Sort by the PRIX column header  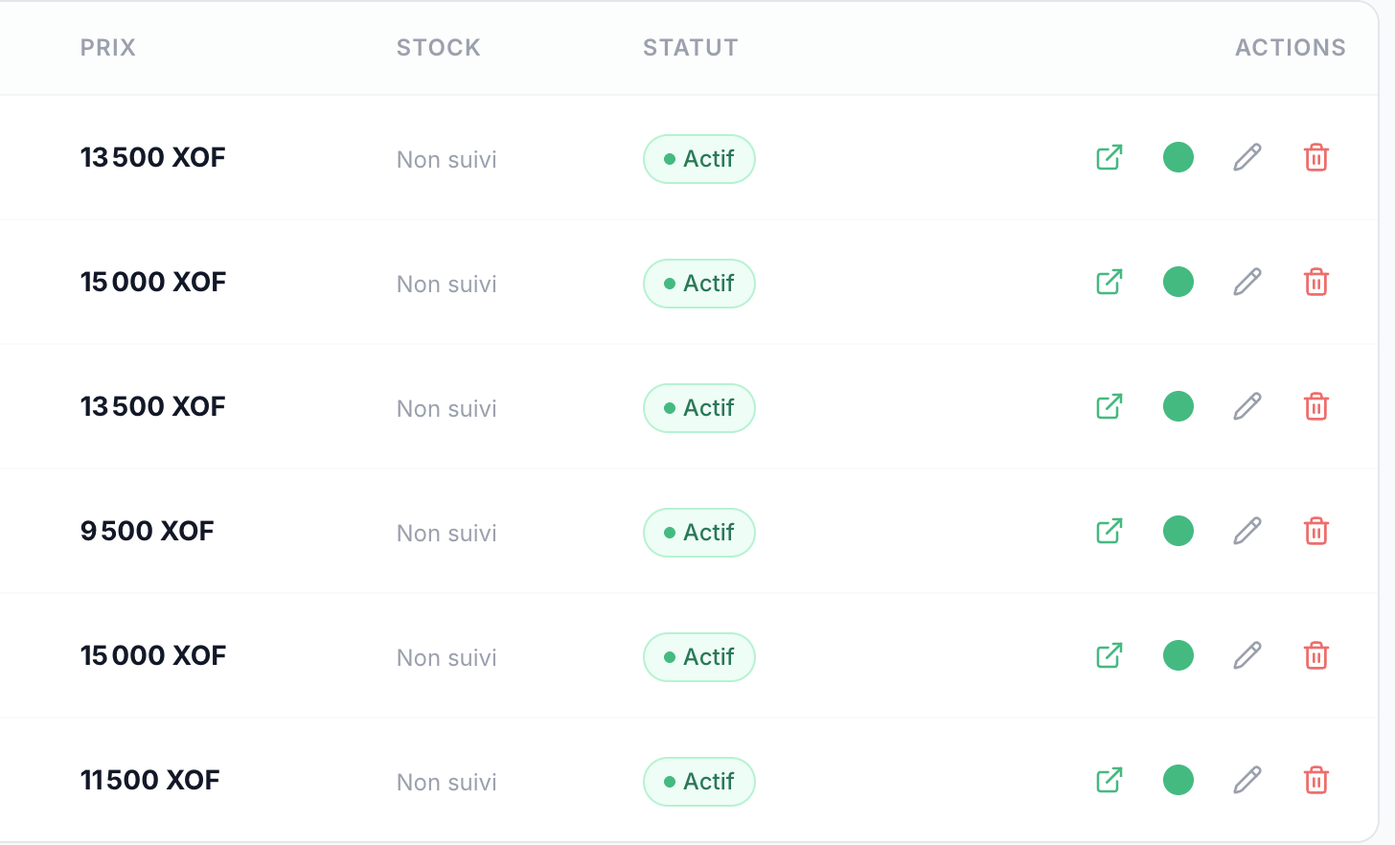(108, 48)
